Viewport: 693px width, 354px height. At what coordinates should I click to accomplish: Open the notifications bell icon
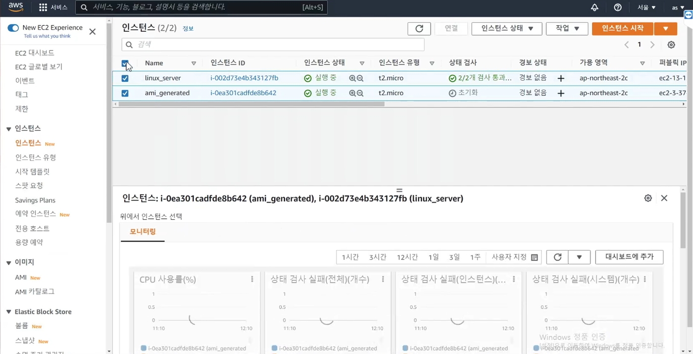[x=594, y=7]
